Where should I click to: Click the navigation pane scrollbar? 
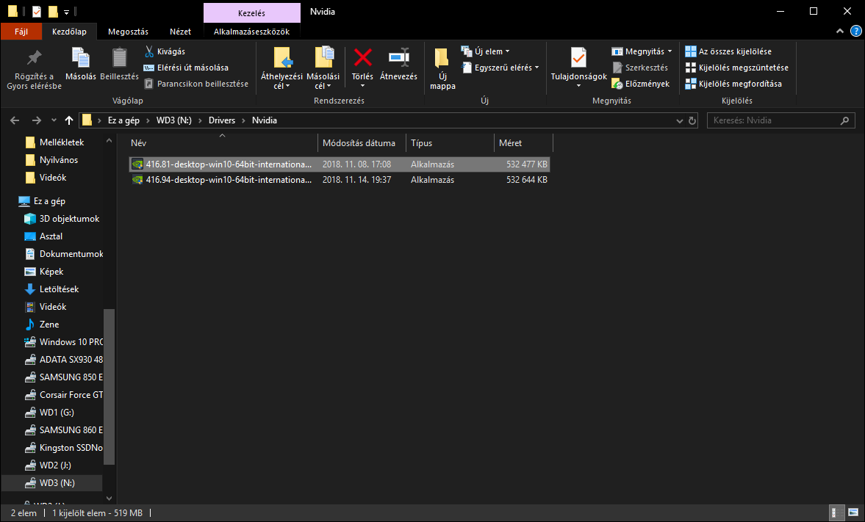pos(109,386)
